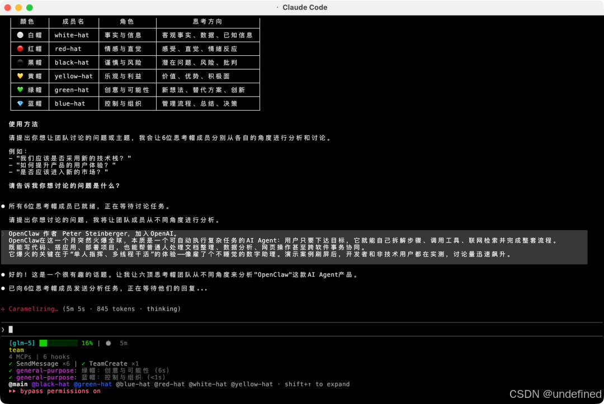Viewport: 604px width, 404px height.
Task: Click the 成员名 column header
Action: pos(73,22)
